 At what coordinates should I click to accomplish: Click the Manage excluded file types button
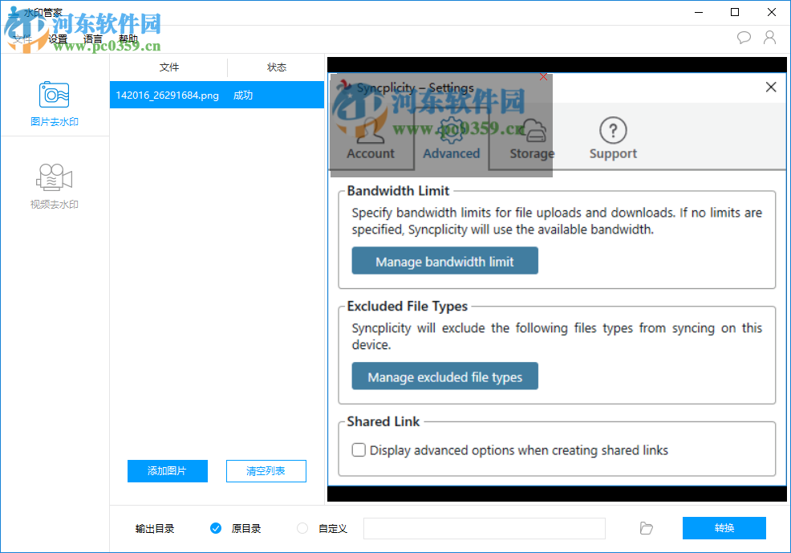[444, 376]
